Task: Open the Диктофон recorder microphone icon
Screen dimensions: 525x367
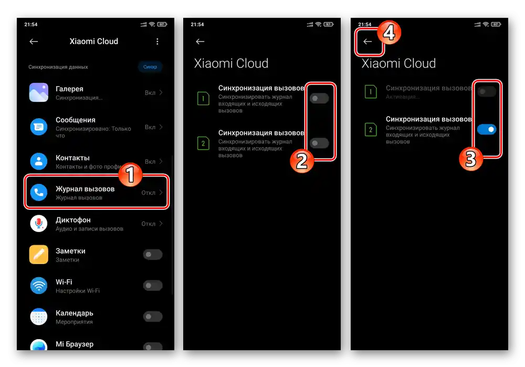Action: click(x=38, y=223)
